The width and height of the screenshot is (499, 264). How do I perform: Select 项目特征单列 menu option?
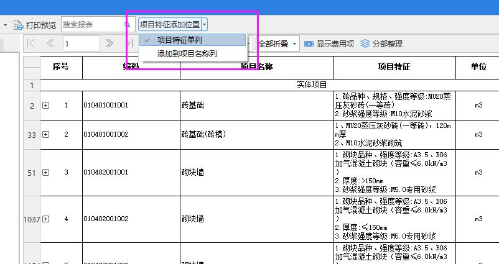192,40
